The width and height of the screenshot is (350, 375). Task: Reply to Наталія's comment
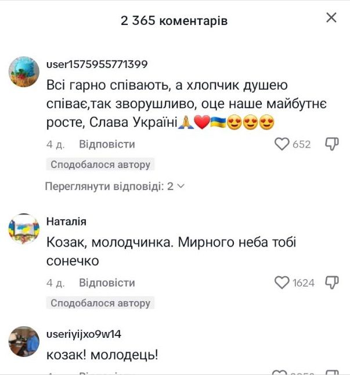(107, 283)
